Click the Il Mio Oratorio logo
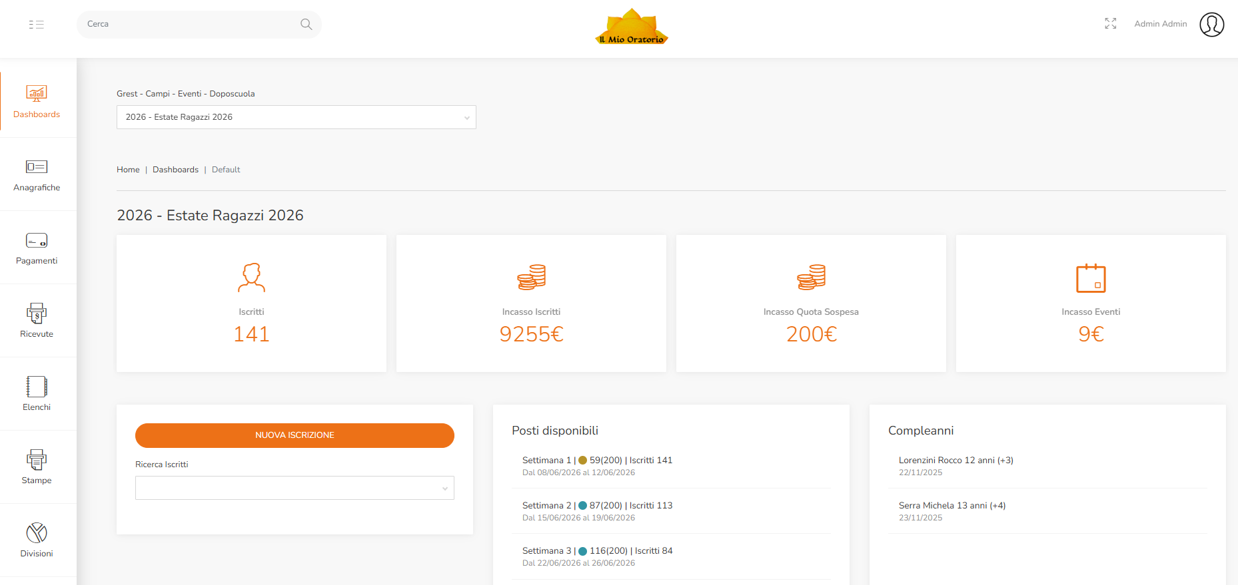The height and width of the screenshot is (585, 1238). (632, 27)
